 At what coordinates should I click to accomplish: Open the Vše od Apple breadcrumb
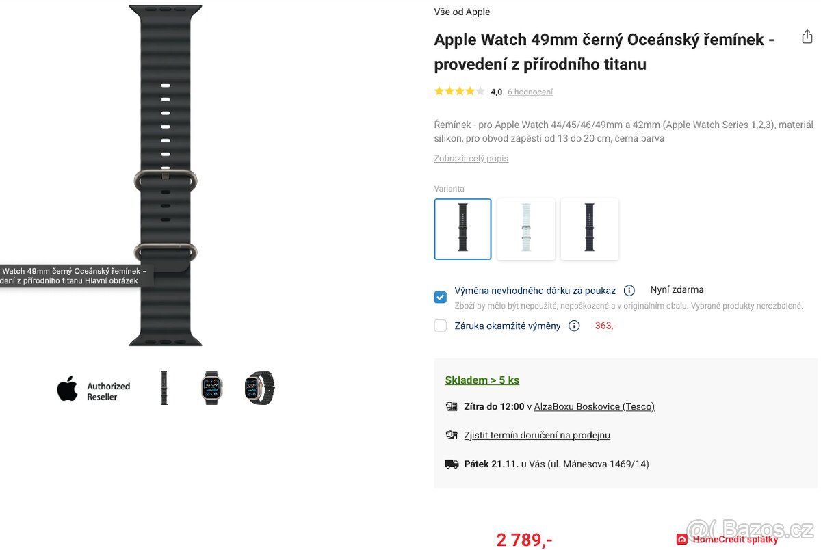coord(461,12)
